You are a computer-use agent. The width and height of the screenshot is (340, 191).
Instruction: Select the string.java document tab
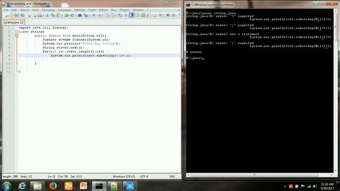click(13, 22)
